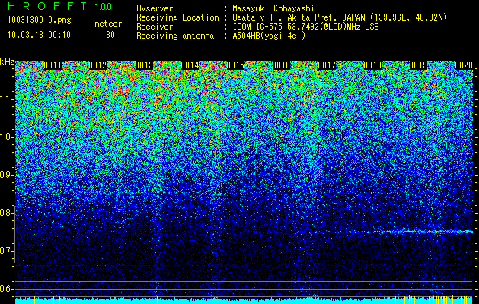The width and height of the screenshot is (479, 304).
Task: Click the 0019 time marker
Action: [x=418, y=65]
